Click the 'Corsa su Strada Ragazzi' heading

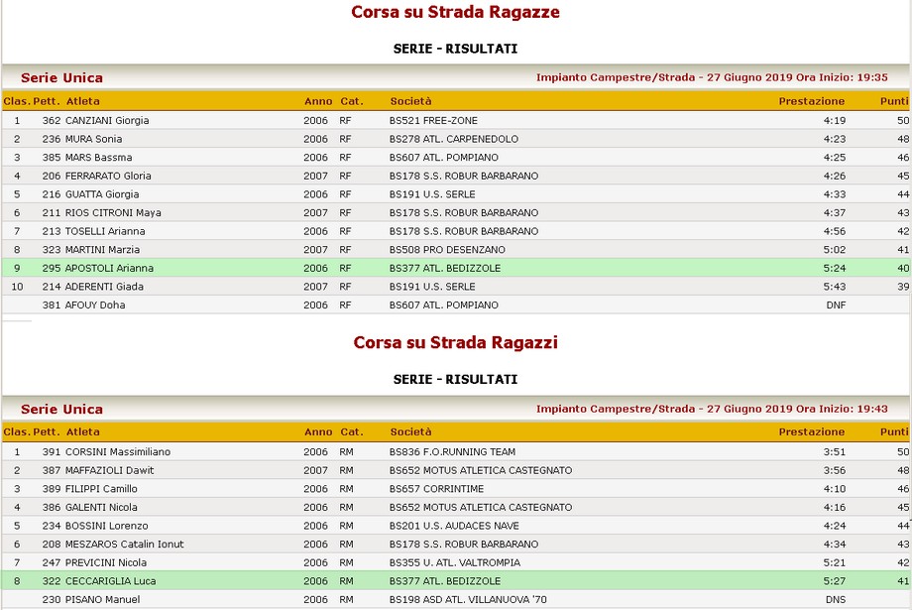tap(455, 342)
